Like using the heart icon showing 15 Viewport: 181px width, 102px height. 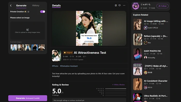[71, 56]
